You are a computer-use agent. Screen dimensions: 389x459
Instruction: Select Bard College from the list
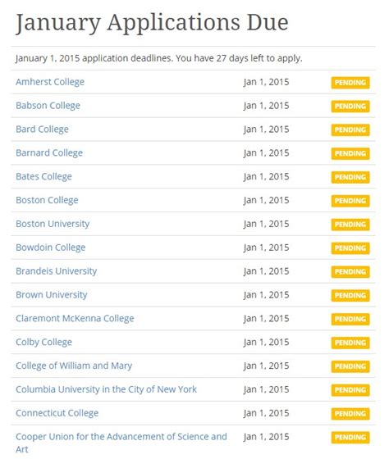click(42, 130)
